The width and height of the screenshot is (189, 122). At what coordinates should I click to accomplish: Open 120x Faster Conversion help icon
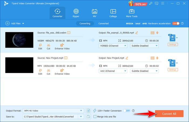pyautogui.click(x=133, y=111)
